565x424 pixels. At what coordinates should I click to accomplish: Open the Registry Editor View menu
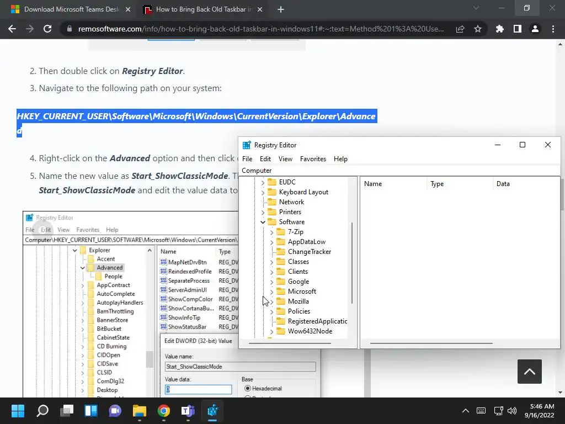click(x=285, y=159)
